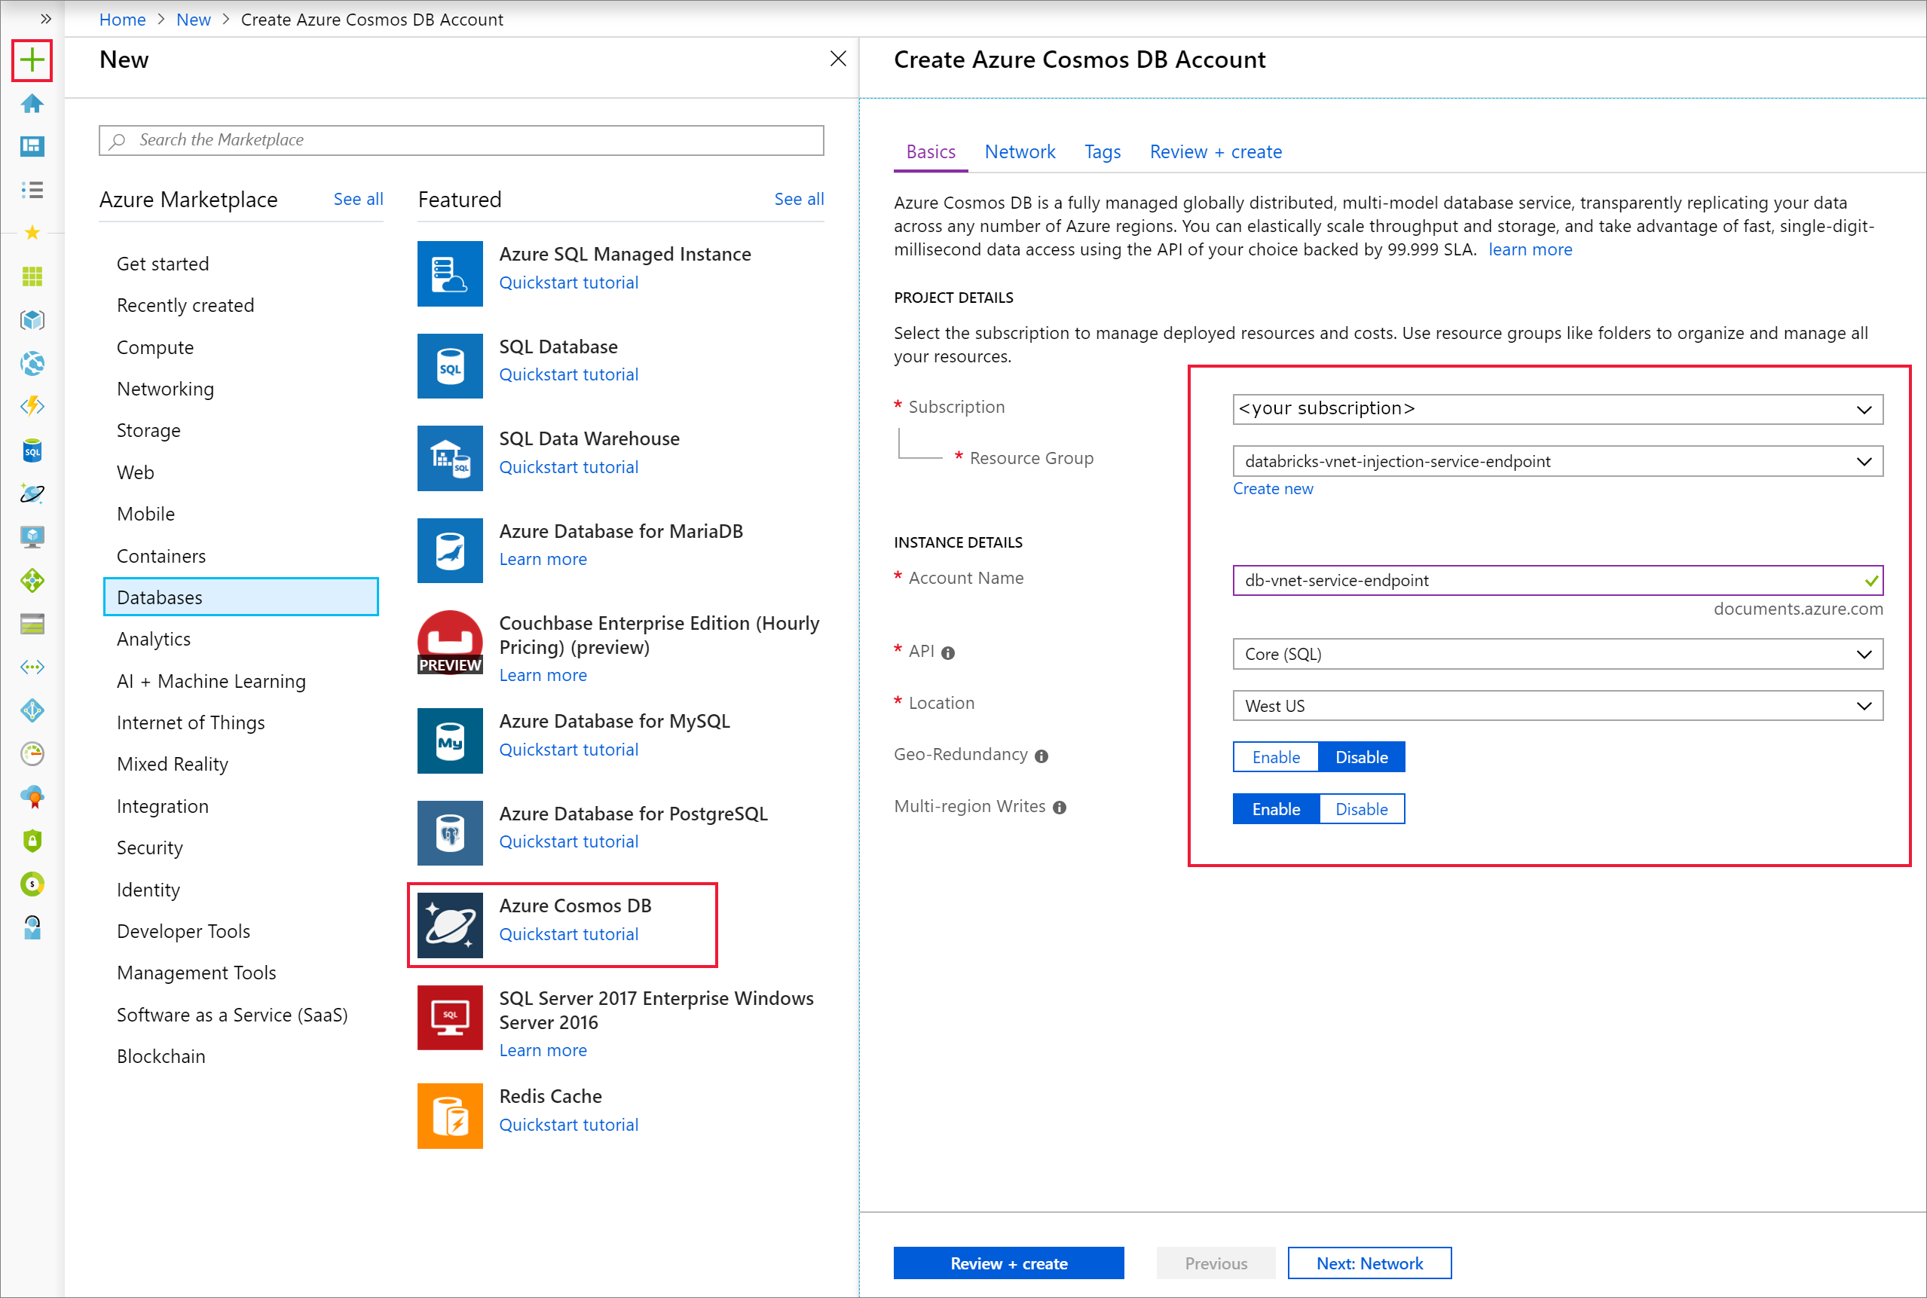Image resolution: width=1927 pixels, height=1298 pixels.
Task: Click the API info icon
Action: coord(948,653)
